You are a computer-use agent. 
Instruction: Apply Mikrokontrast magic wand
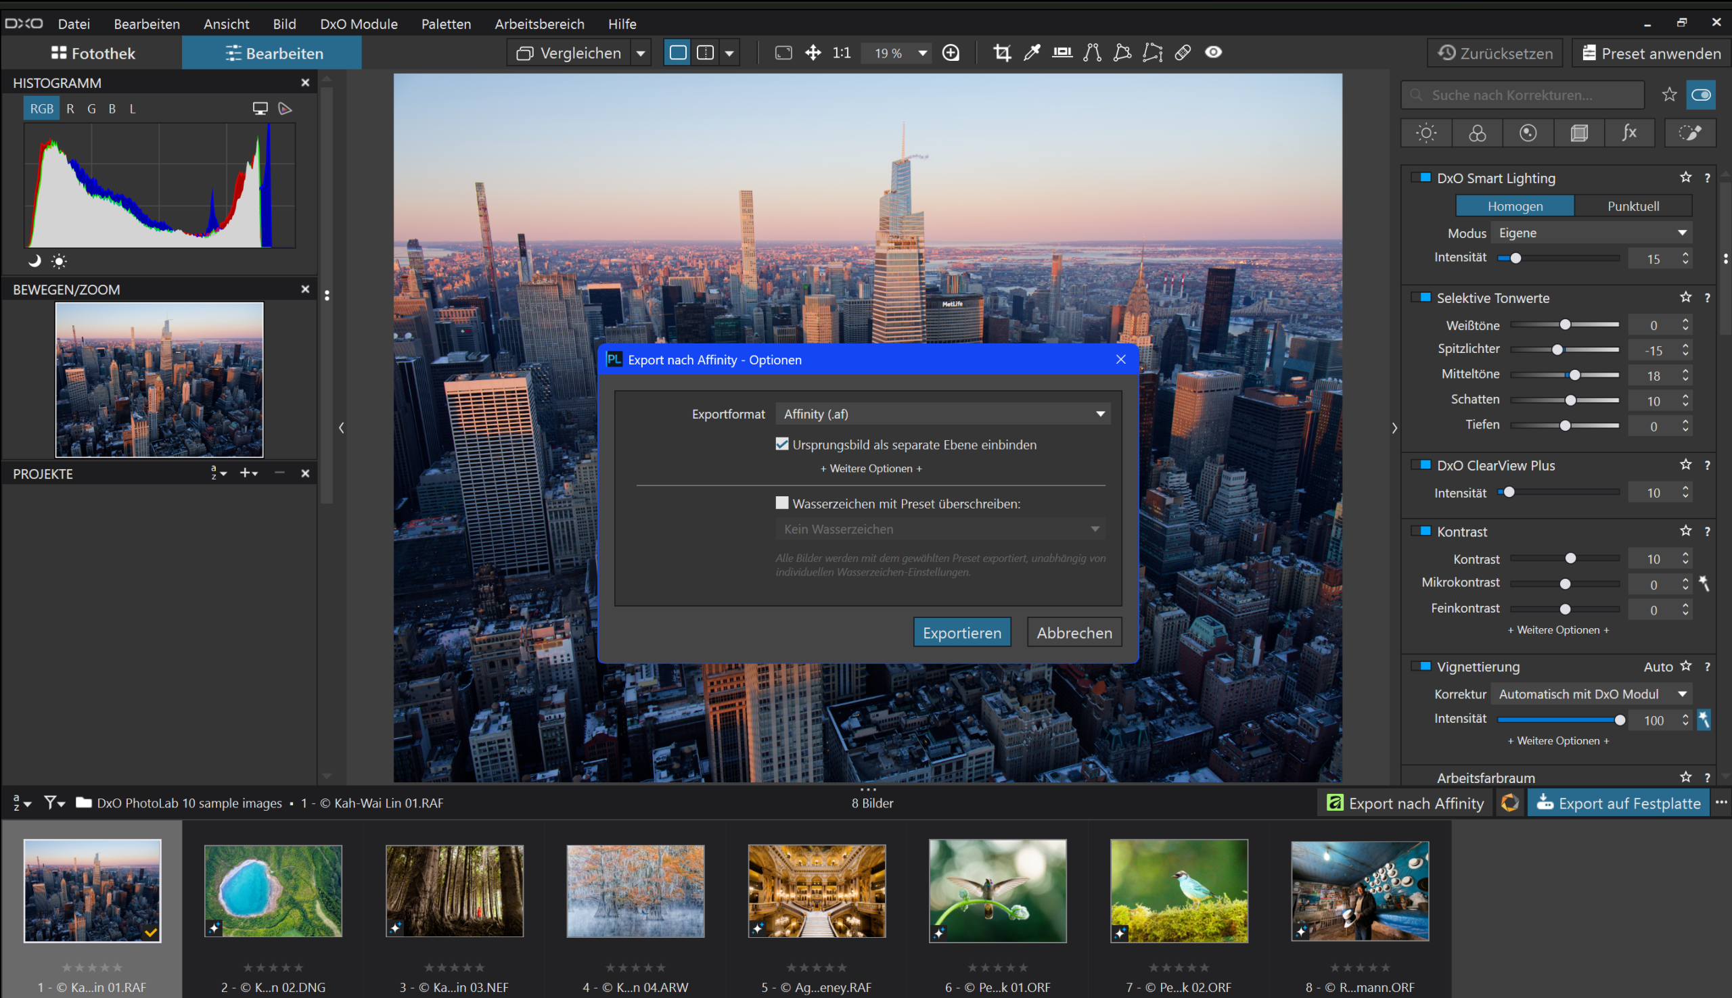(1704, 584)
